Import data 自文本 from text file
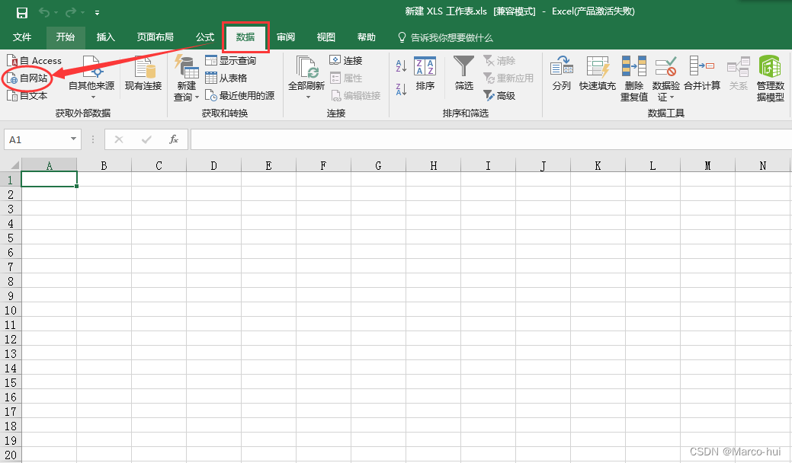Screen dimensions: 792x463 pyautogui.click(x=27, y=95)
